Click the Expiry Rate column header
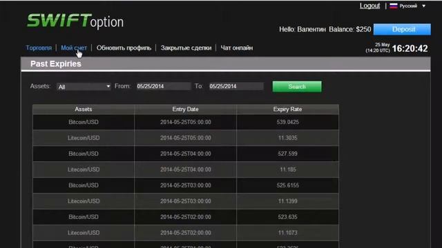 [287, 109]
